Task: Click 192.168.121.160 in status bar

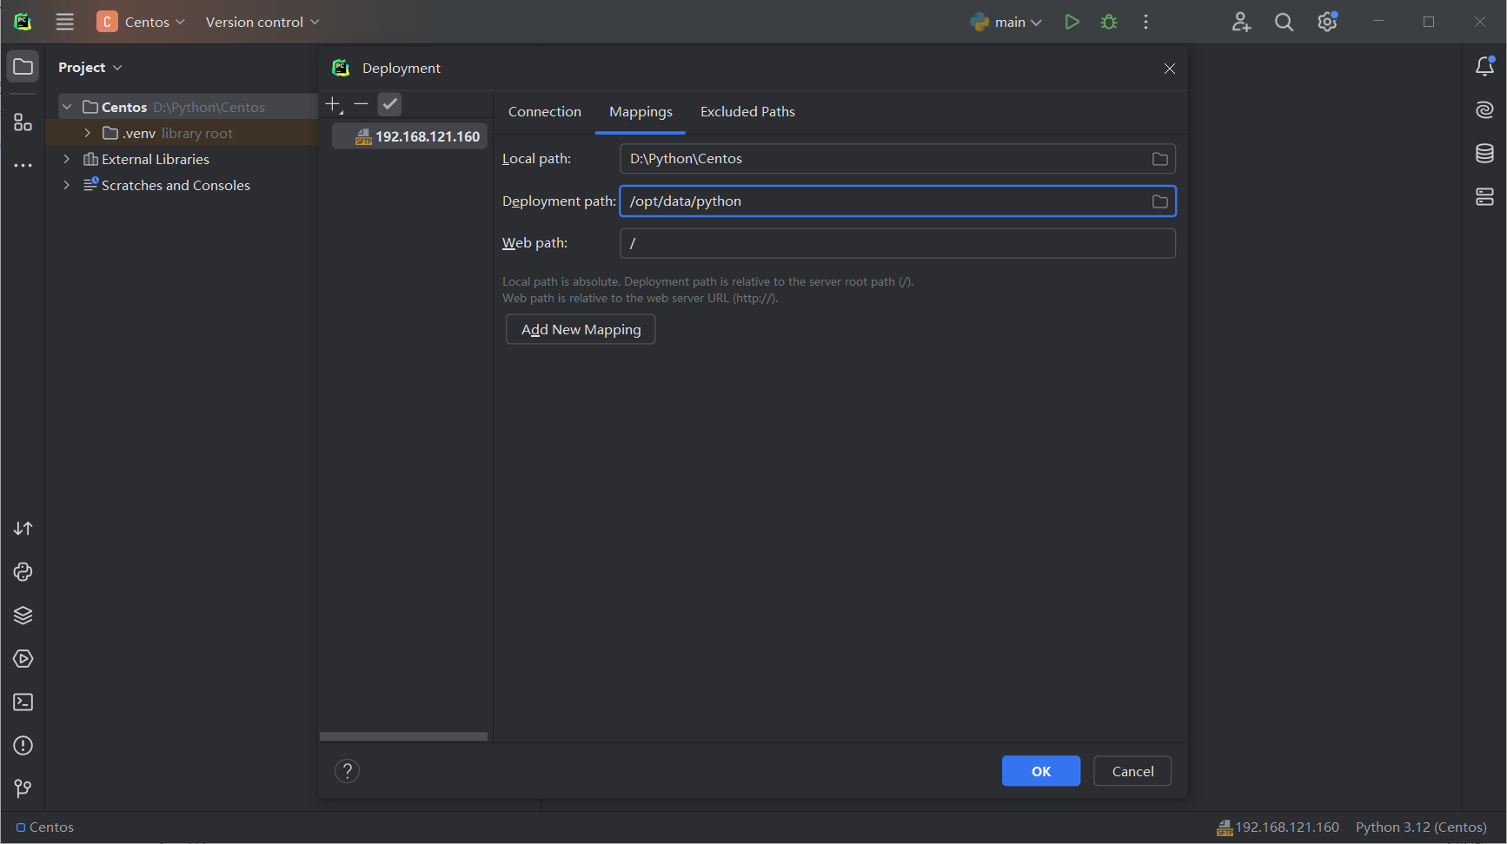Action: (1278, 828)
